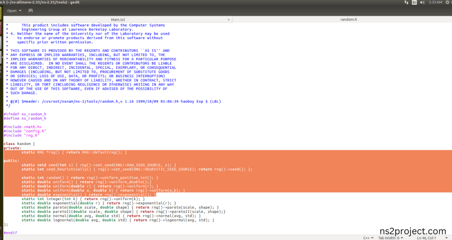Screen dimensions: 452x240
Task: Open the system power gear menu
Action: [448, 2]
